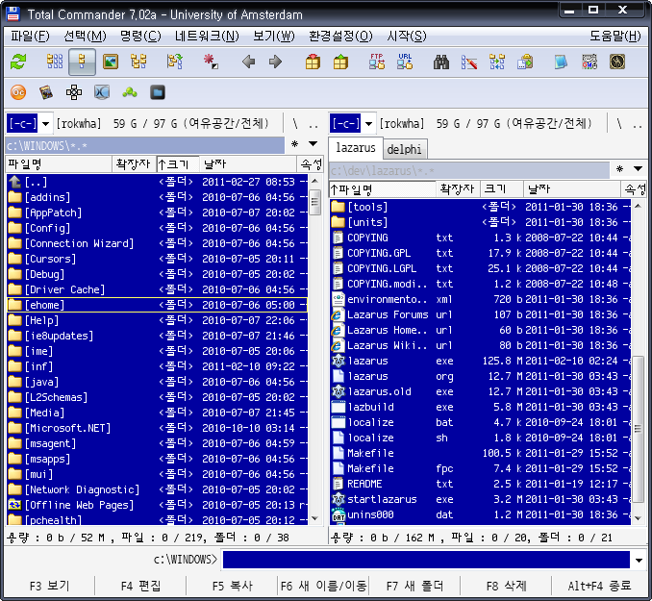Open the 선택(M) menu
Image resolution: width=652 pixels, height=601 pixels.
click(85, 37)
